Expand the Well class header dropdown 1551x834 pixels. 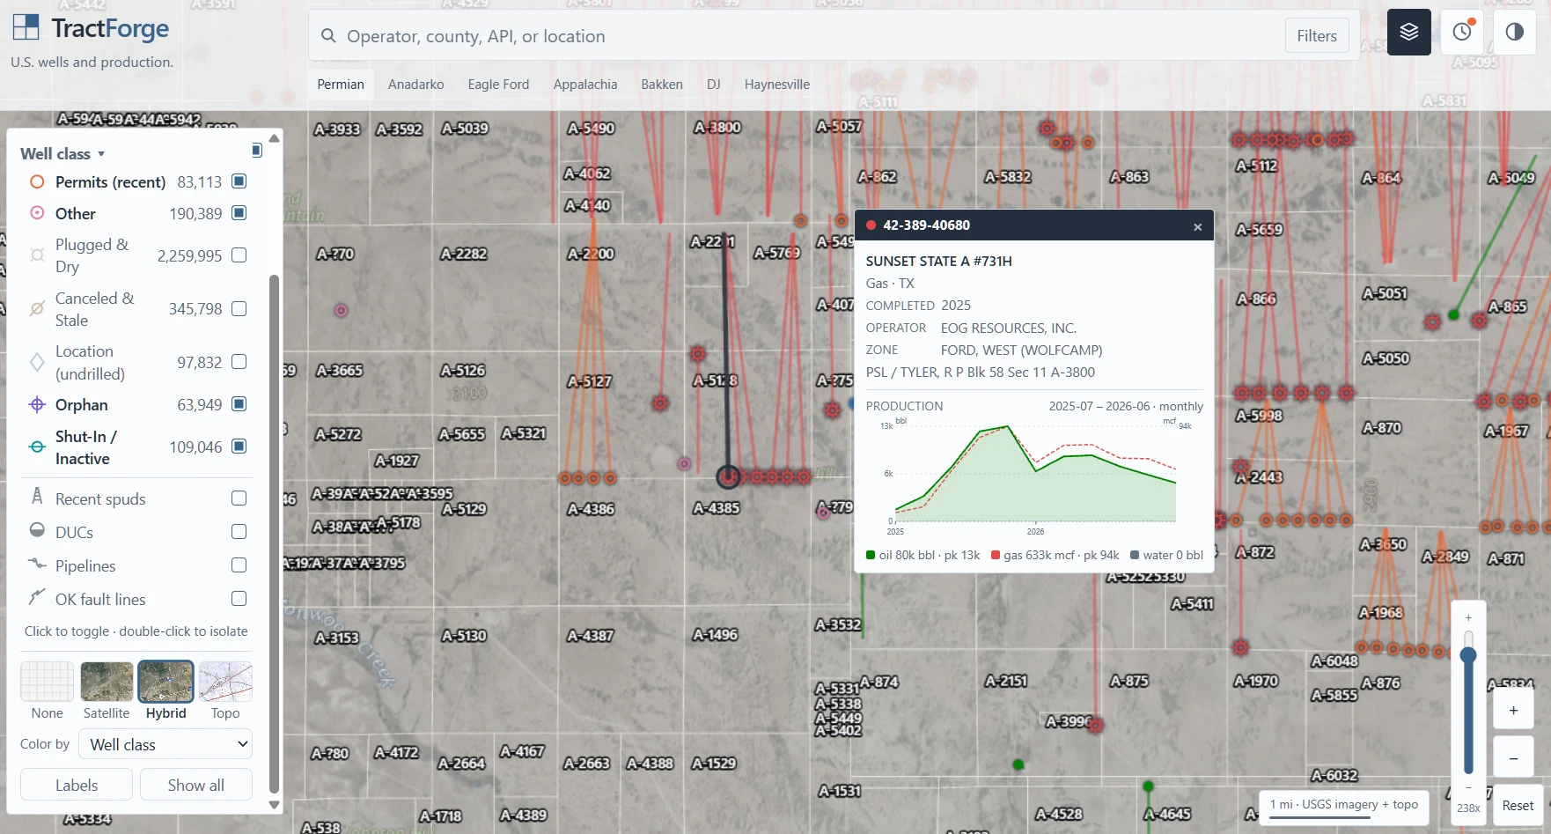click(x=62, y=153)
